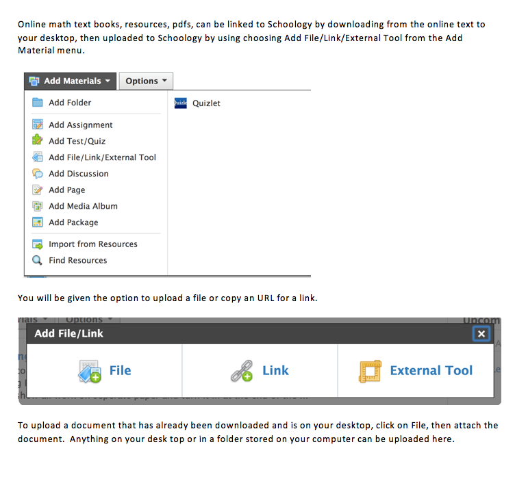Click the Add Assignment icon

(x=38, y=125)
